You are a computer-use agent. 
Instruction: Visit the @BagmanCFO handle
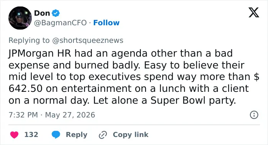tap(60, 23)
